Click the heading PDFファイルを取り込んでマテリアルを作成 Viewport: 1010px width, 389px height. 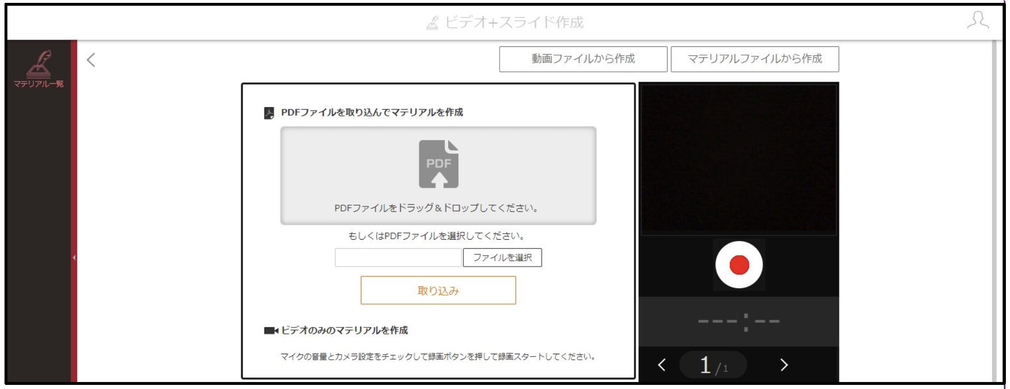(x=372, y=112)
